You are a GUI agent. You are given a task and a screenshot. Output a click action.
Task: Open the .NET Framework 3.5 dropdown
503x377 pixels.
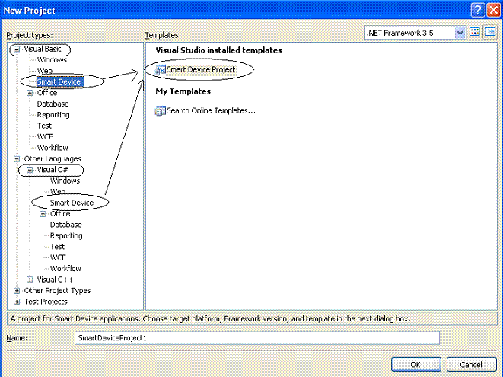click(460, 33)
